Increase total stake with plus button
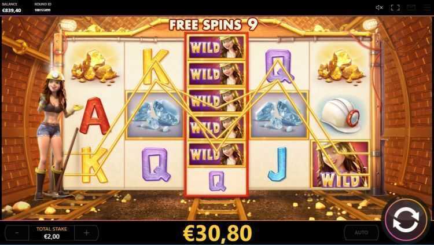This screenshot has width=434, height=245. tap(87, 232)
